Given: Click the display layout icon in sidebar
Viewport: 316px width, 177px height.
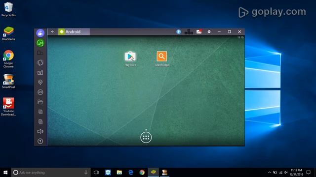Looking at the screenshot, I should pyautogui.click(x=40, y=53).
